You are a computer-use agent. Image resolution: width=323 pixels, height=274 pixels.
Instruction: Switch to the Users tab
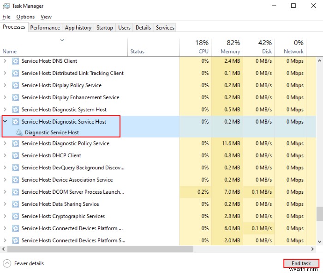[124, 28]
